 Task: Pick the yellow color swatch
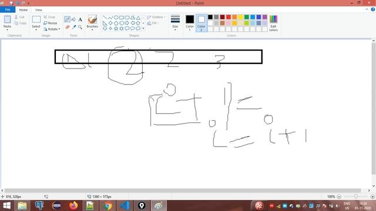(x=240, y=17)
